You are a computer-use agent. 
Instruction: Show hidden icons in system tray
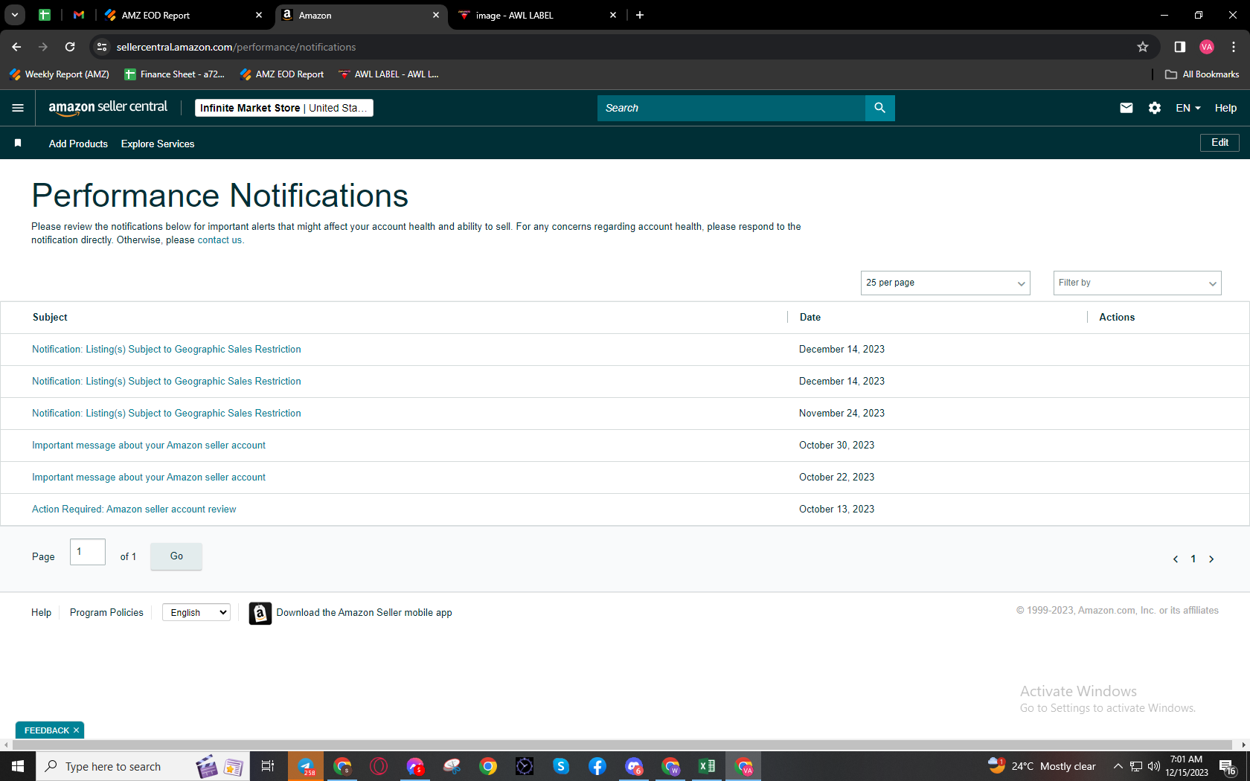coord(1118,766)
